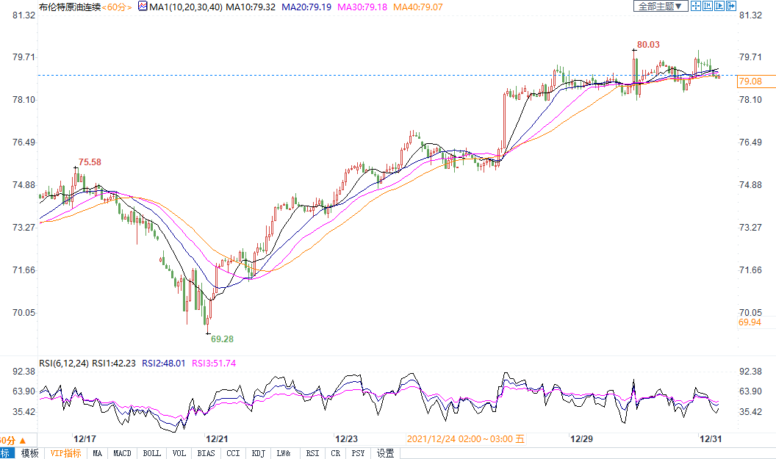Screen dimensions: 776x459
Task: Click the 模板 tab
Action: [x=29, y=453]
